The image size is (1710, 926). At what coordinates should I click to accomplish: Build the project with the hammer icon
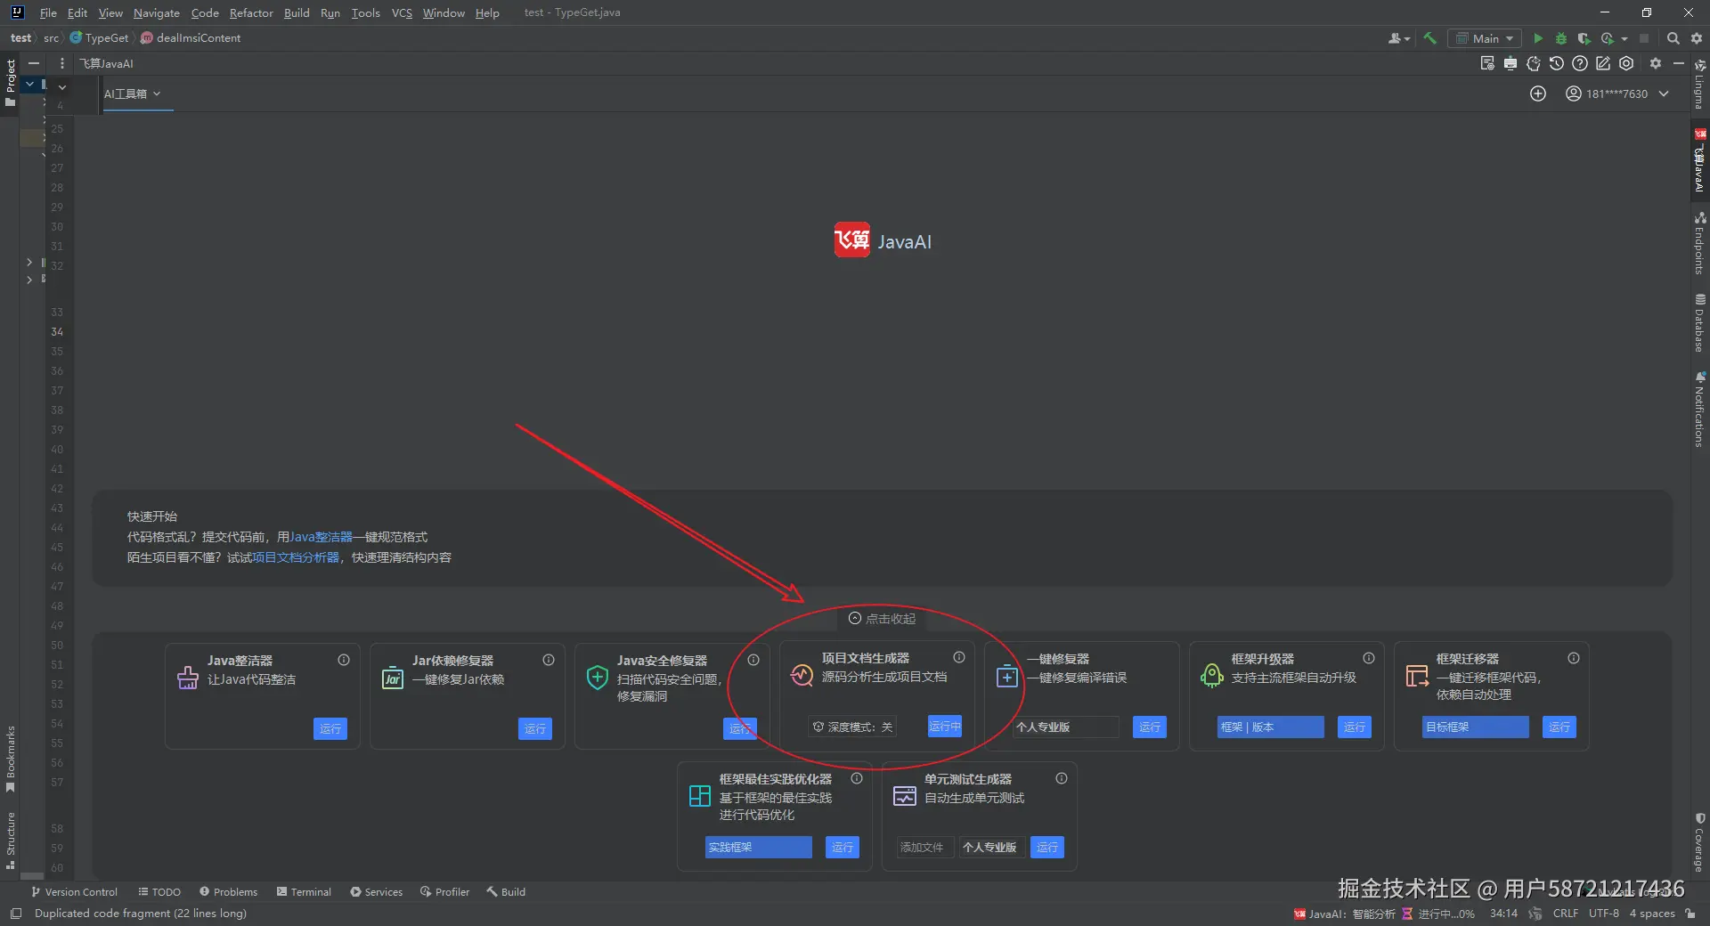(1430, 38)
